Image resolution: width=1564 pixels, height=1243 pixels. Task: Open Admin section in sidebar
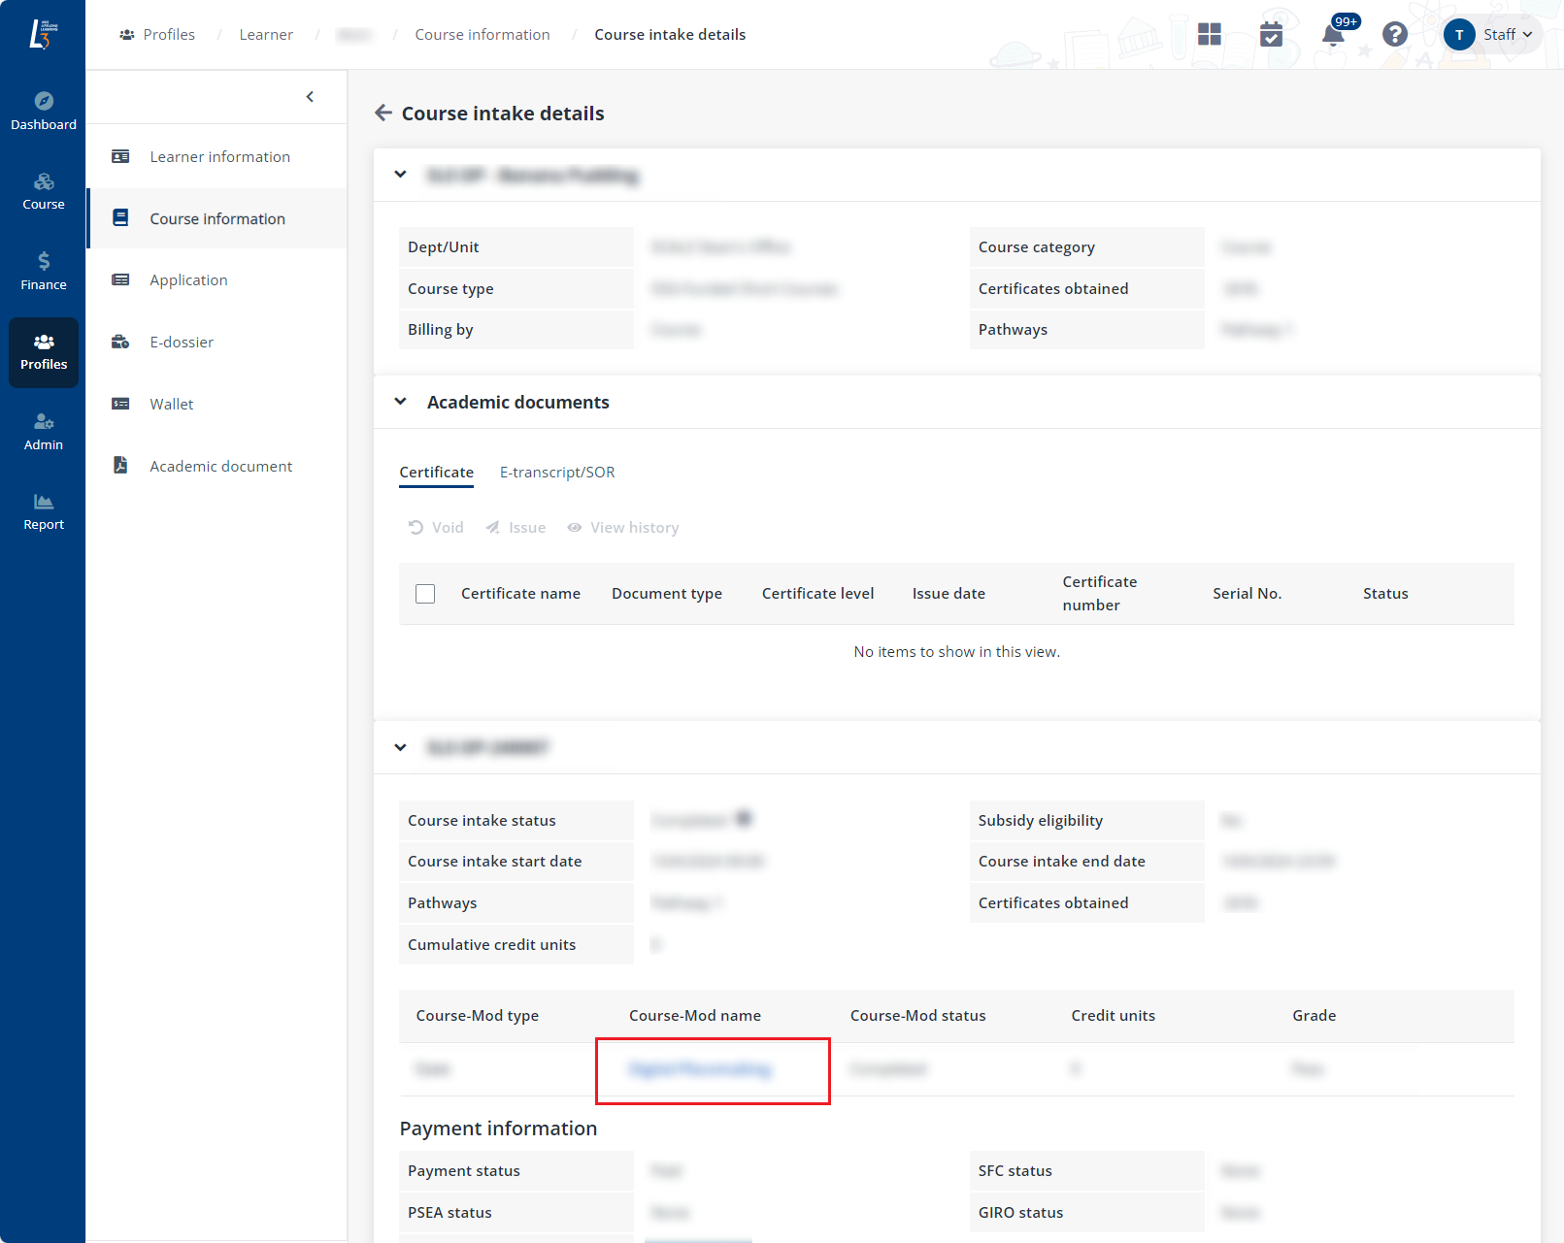pyautogui.click(x=44, y=432)
